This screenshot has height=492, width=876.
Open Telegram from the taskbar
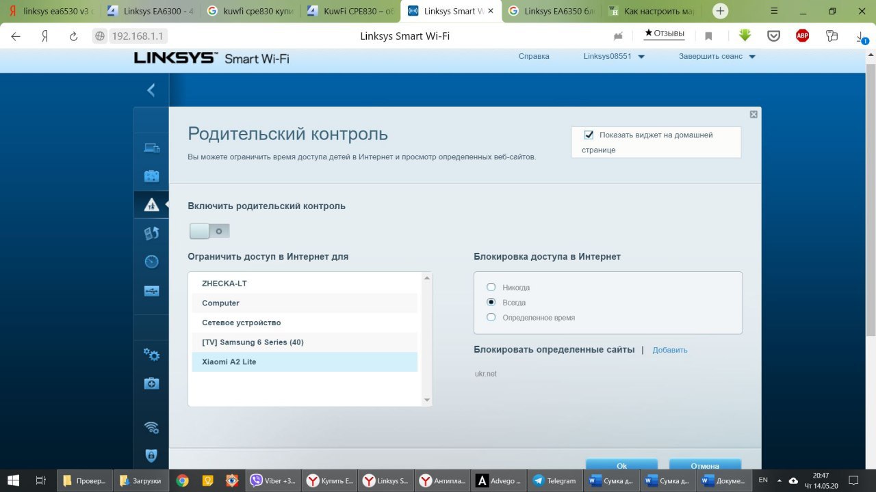coord(554,480)
